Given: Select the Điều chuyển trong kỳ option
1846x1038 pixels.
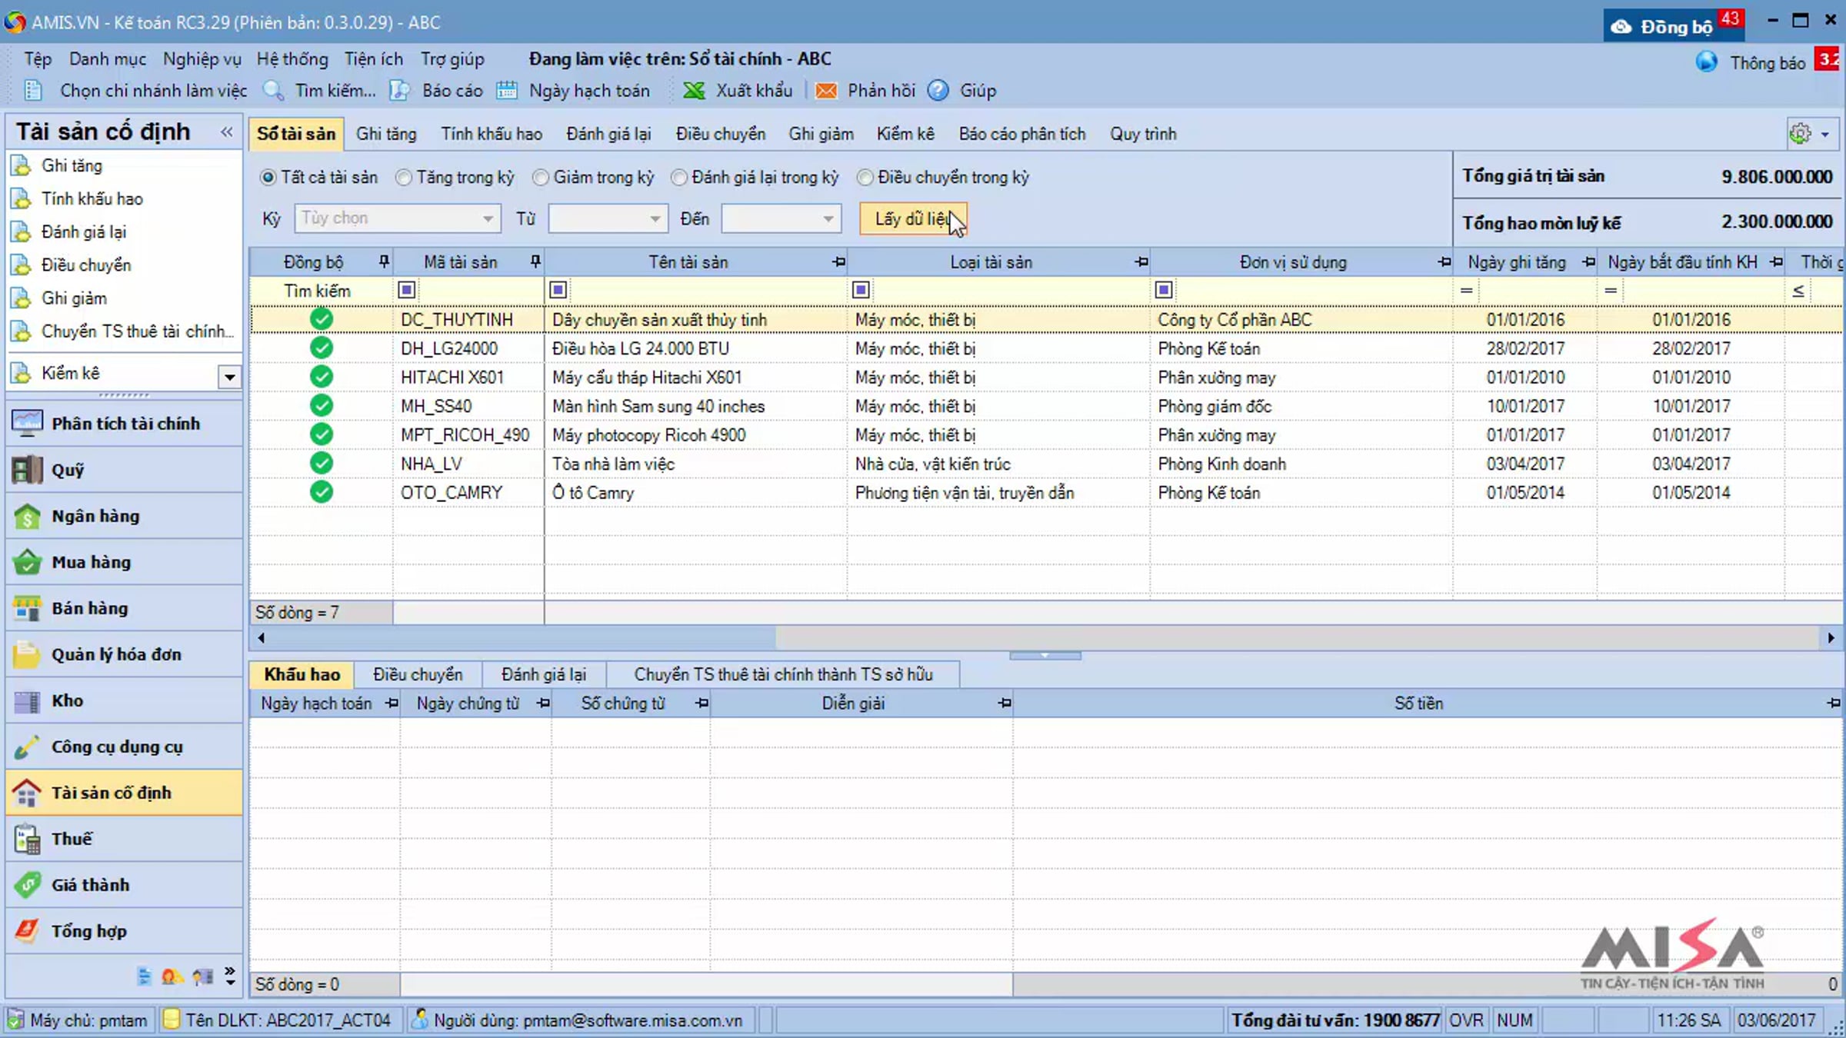Looking at the screenshot, I should (865, 178).
